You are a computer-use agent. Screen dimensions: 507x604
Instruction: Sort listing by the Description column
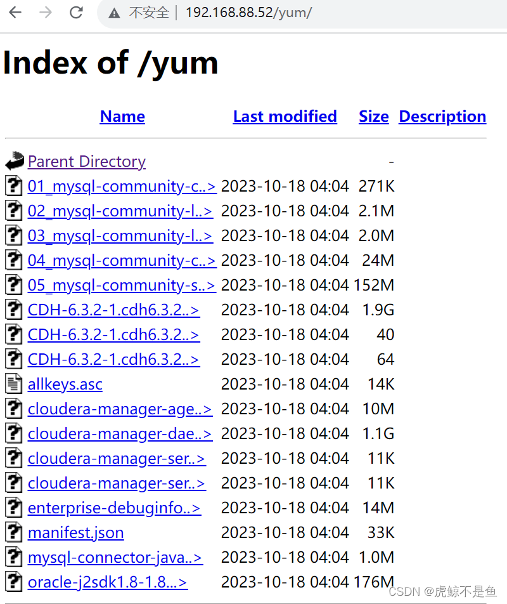coord(442,116)
